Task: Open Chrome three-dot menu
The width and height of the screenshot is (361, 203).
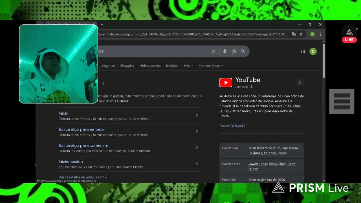Action: [320, 34]
